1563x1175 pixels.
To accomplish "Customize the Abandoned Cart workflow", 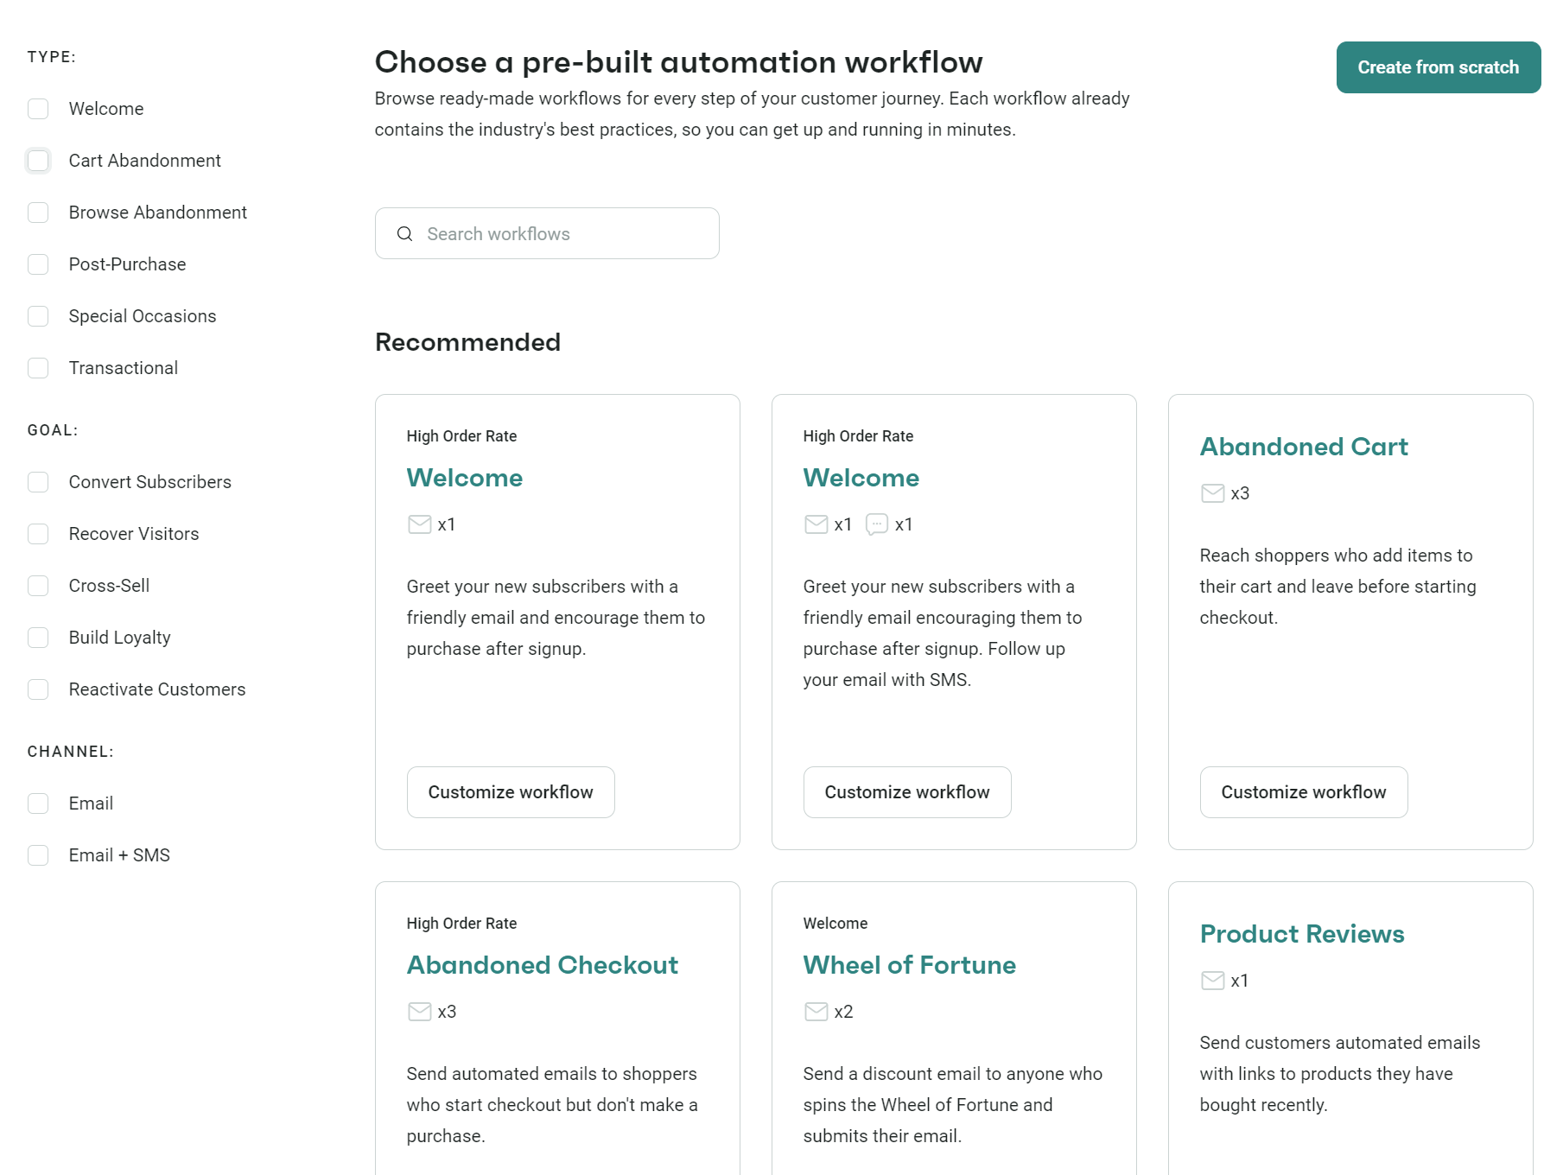I will click(1303, 791).
